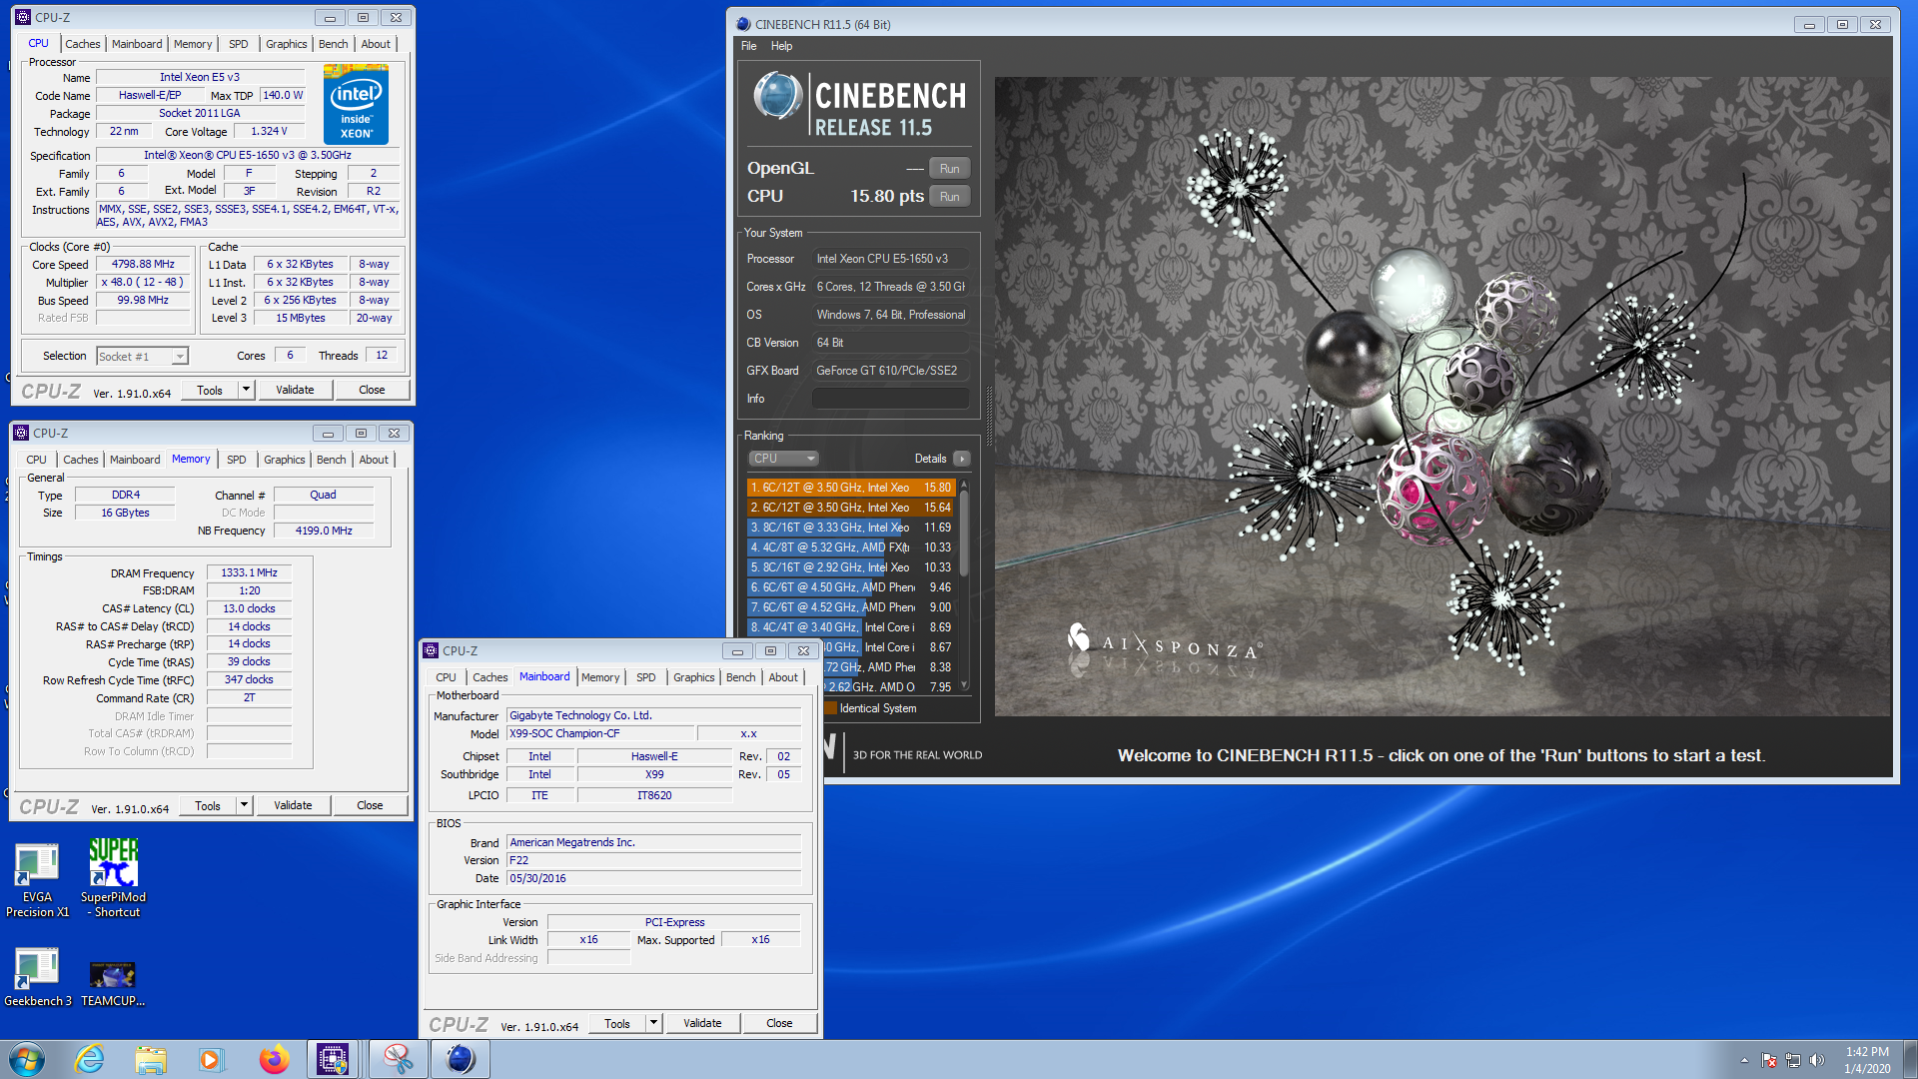This screenshot has width=1918, height=1079.
Task: Open Internet Explorer from the taskbar
Action: click(x=90, y=1059)
